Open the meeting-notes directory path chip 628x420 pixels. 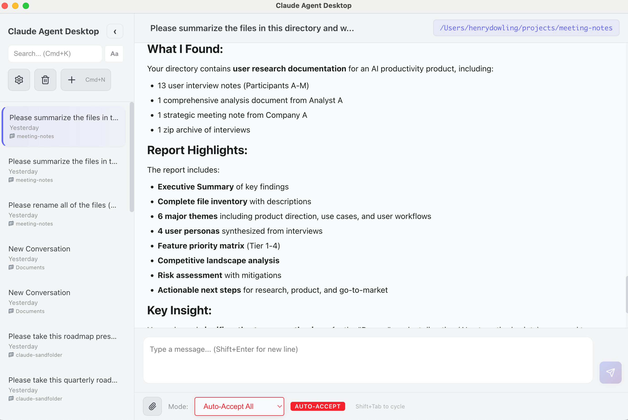tap(526, 28)
